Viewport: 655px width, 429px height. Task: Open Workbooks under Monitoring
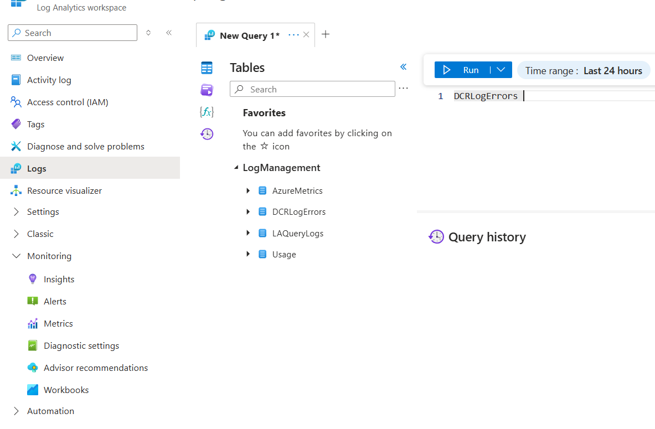point(66,390)
